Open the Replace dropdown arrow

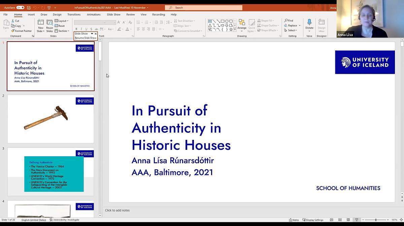tap(300, 25)
